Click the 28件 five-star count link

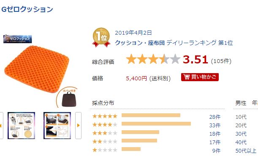(x=215, y=117)
